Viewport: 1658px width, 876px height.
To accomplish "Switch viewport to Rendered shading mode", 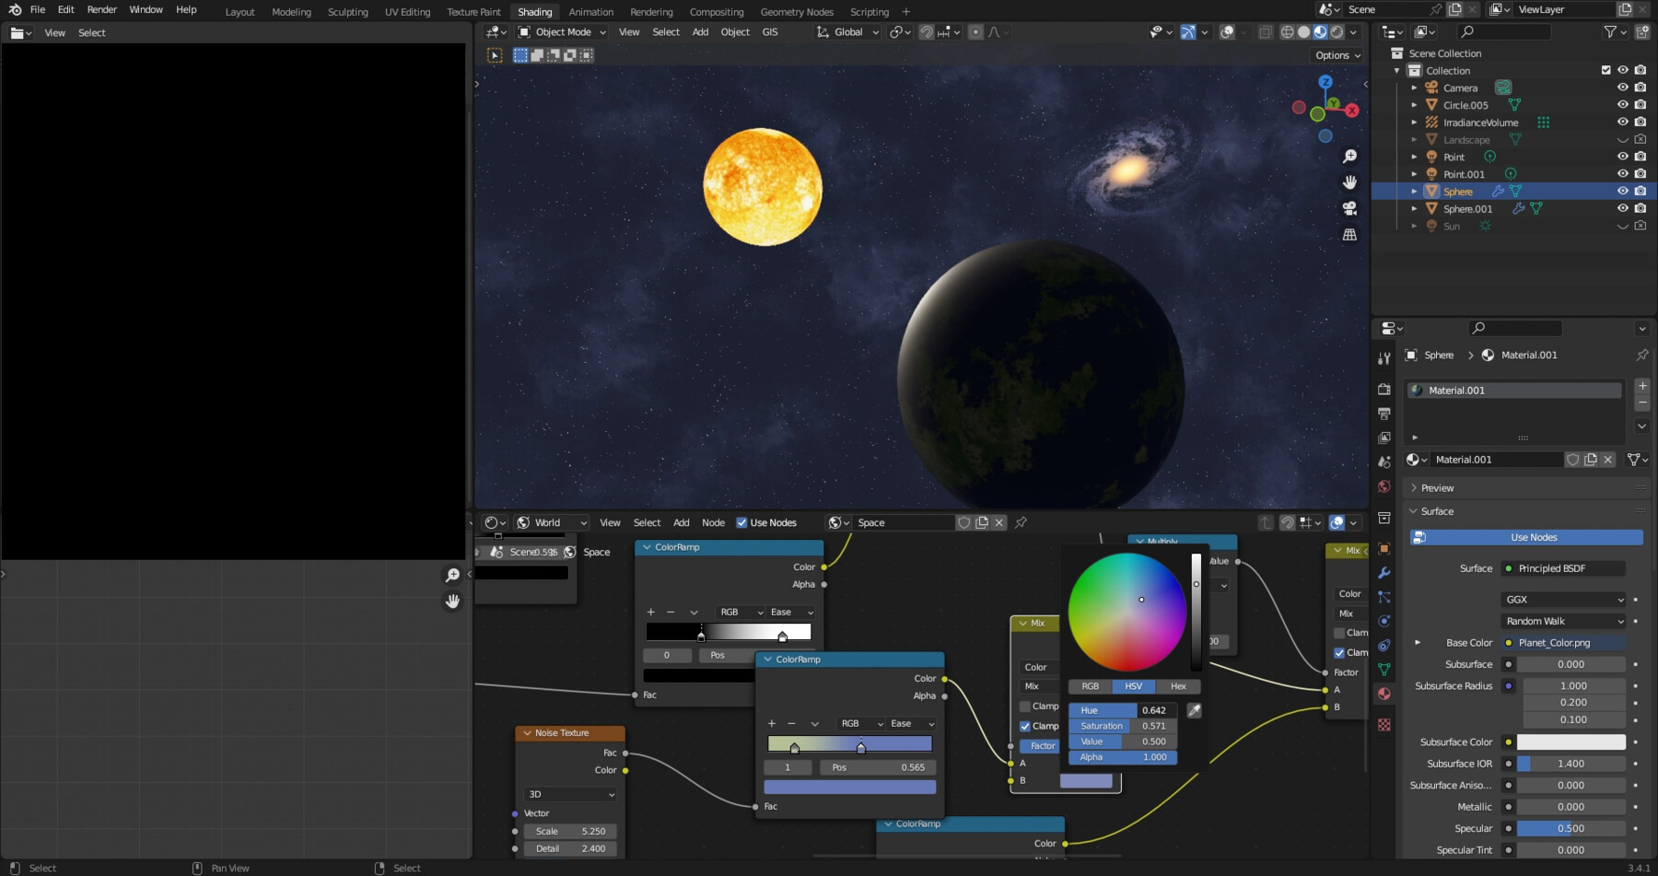I will 1335,31.
